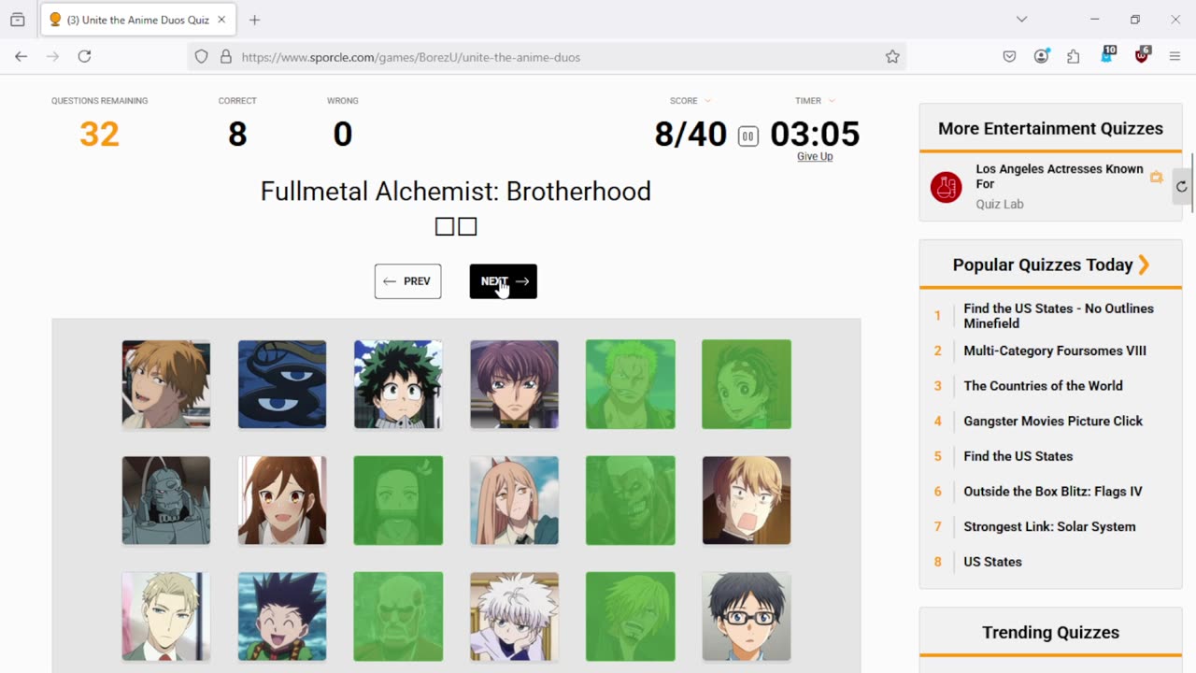Open a new browser tab
Viewport: 1196px width, 673px height.
pos(254,20)
